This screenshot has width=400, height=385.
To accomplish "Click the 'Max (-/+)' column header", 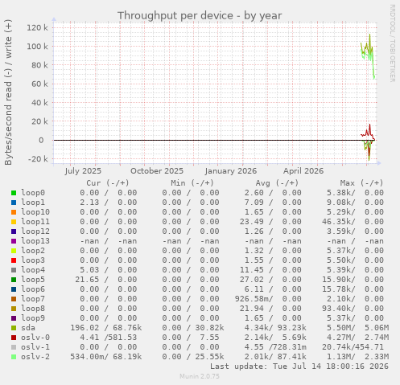I will [362, 183].
